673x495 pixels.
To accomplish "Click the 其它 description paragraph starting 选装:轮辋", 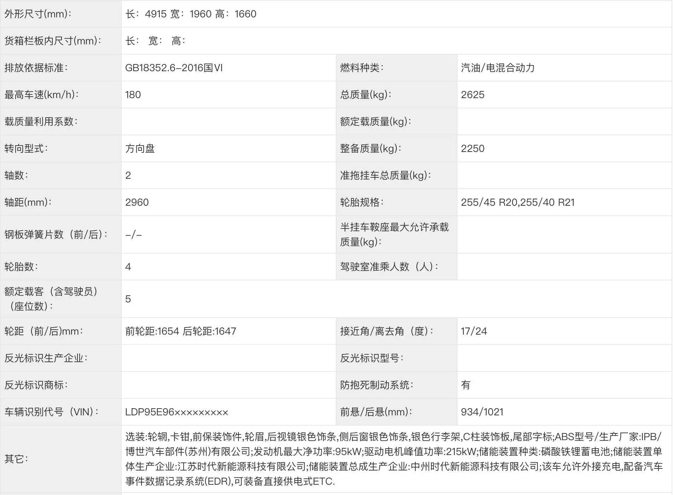I will [x=394, y=459].
